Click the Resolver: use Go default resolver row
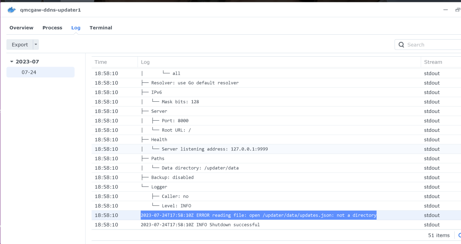 [276, 83]
